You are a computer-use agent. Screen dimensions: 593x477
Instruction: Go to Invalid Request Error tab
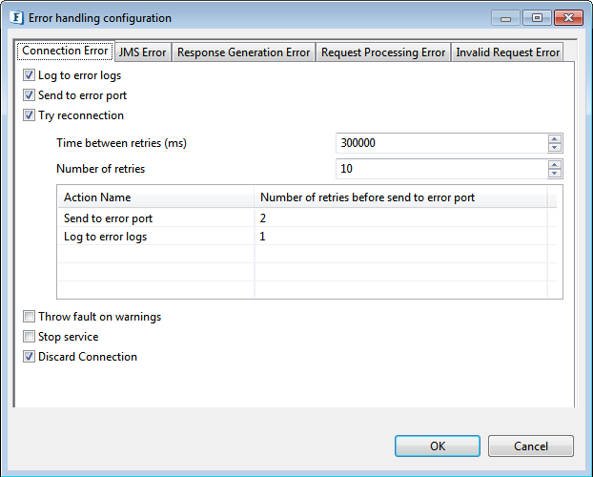coord(507,52)
